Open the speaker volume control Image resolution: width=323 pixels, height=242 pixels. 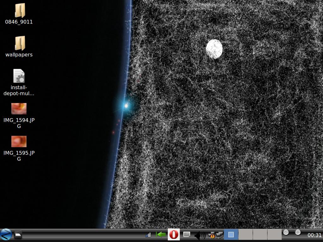pyautogui.click(x=199, y=235)
